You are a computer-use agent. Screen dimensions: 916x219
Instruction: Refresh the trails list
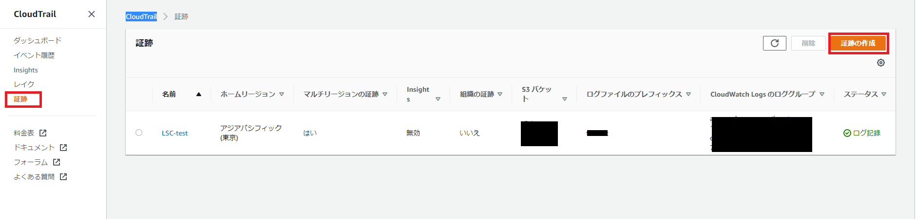pos(774,43)
